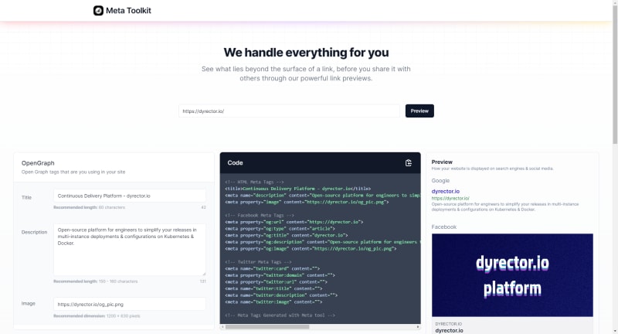
Task: Open the Meta Toolkit brand link
Action: [122, 11]
